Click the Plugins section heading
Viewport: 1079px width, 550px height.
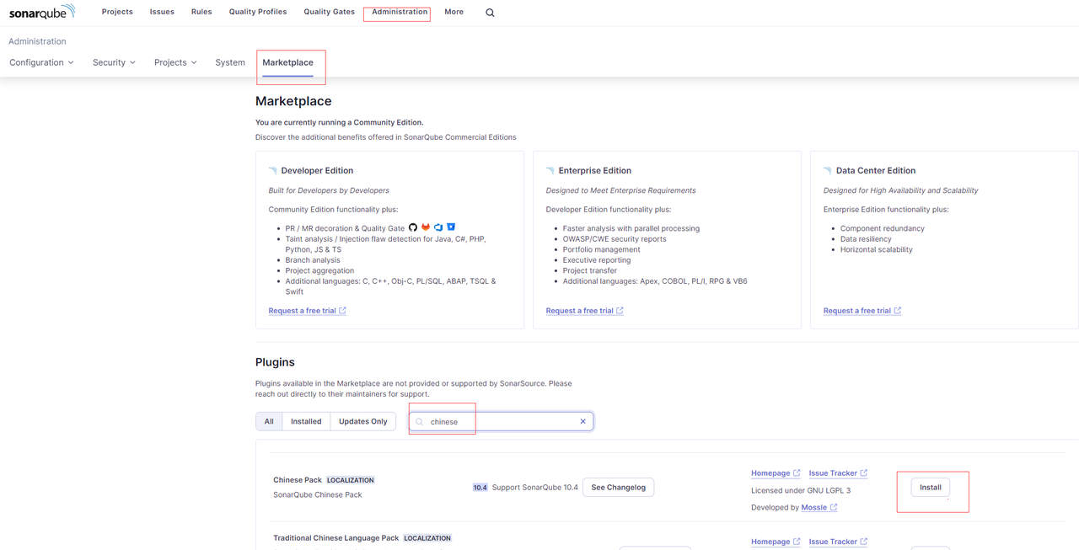coord(275,362)
